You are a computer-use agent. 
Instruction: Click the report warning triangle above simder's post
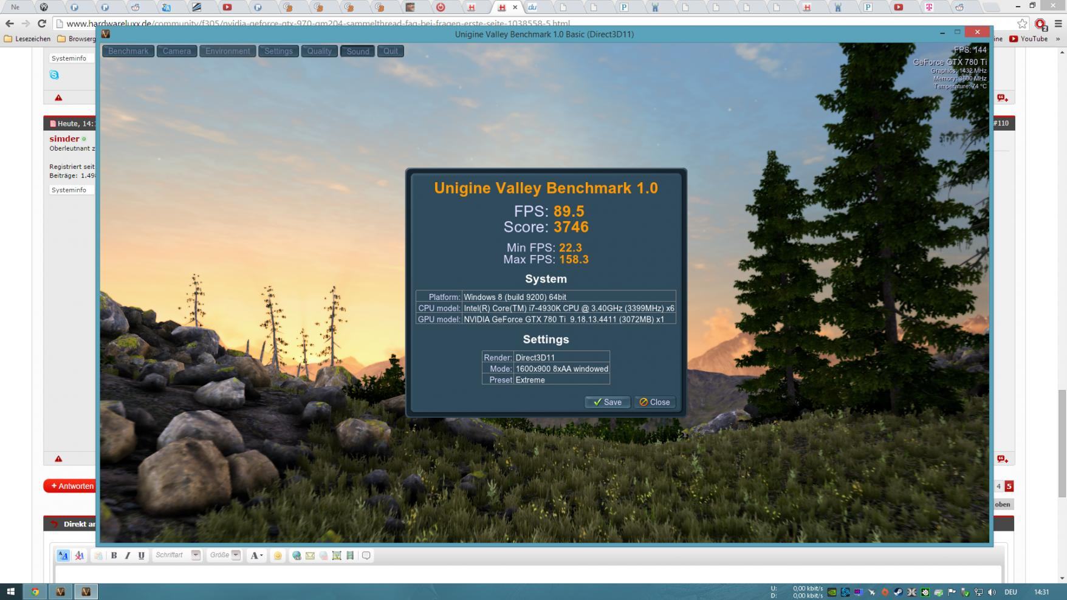click(58, 98)
